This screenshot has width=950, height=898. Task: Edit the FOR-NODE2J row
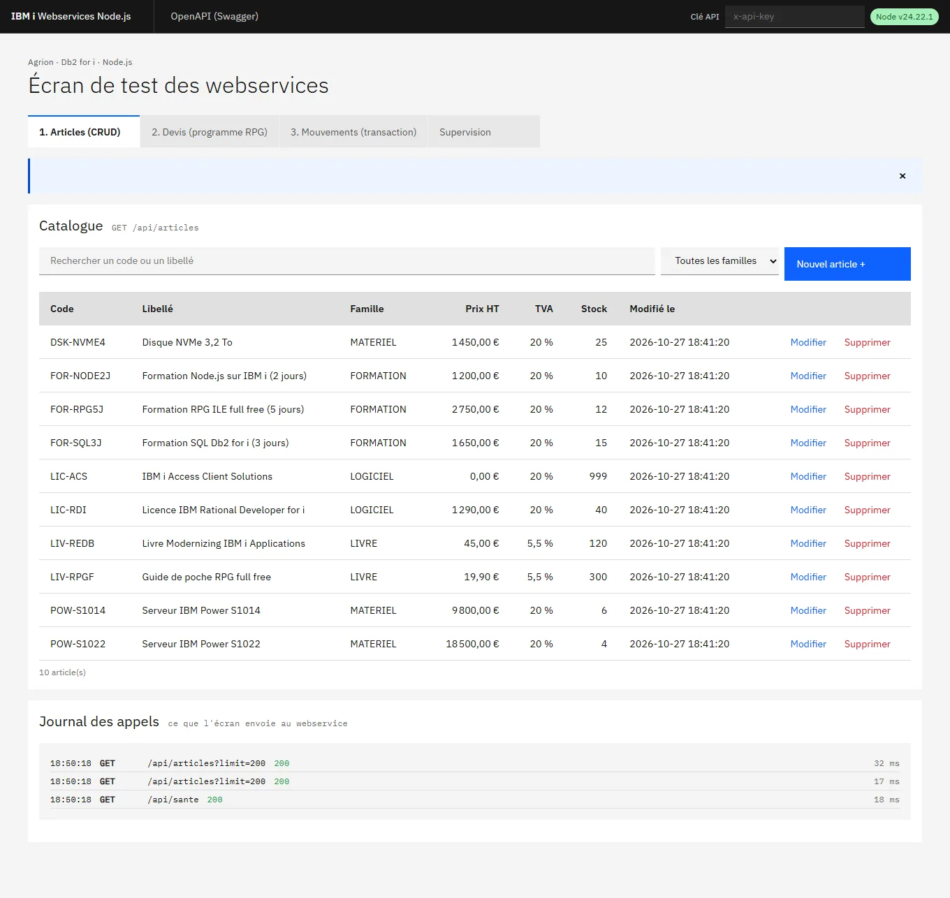pos(808,376)
